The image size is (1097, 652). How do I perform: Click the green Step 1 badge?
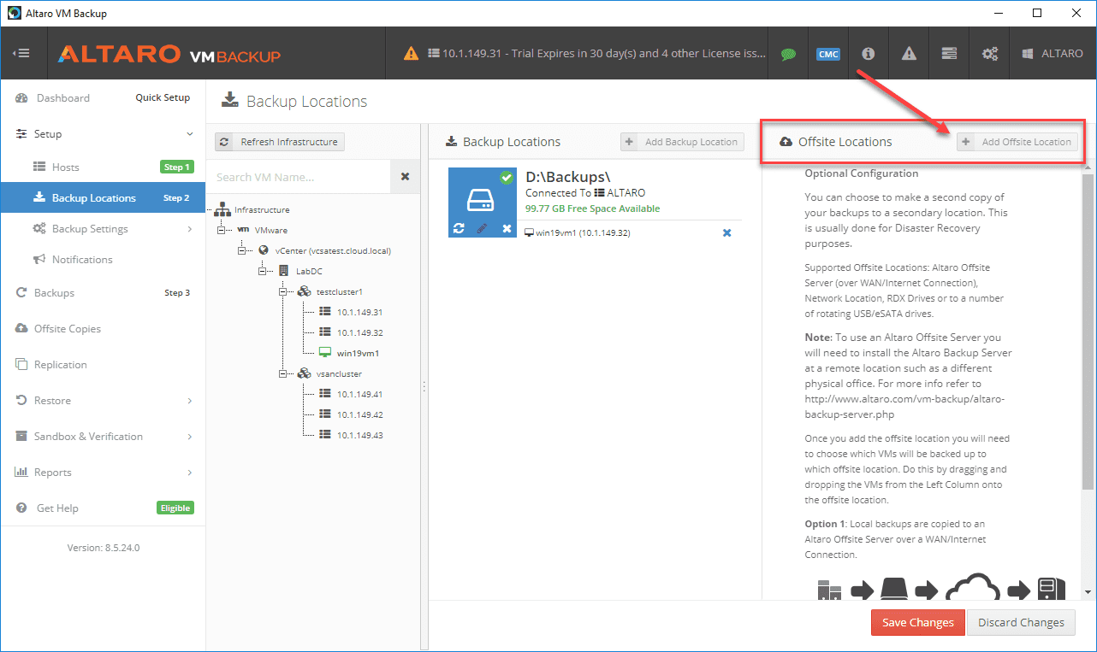click(177, 167)
